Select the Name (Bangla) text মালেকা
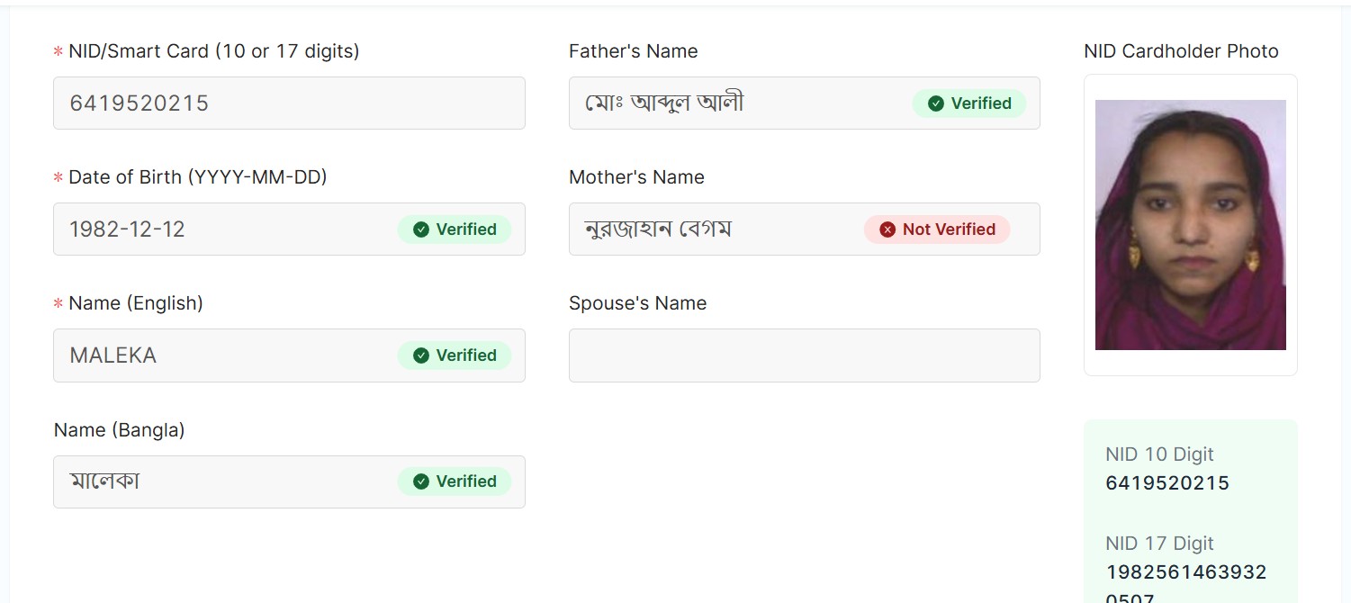This screenshot has height=603, width=1351. tap(104, 481)
